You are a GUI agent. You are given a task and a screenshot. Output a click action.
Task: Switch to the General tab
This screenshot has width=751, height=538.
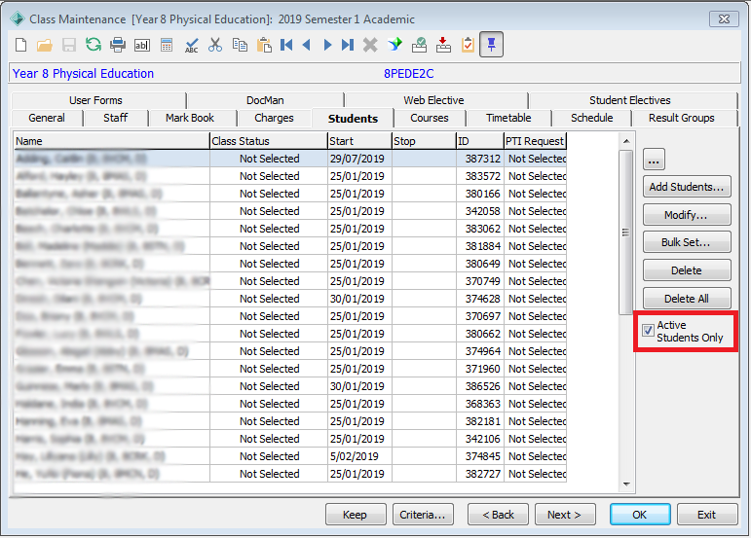[x=47, y=118]
